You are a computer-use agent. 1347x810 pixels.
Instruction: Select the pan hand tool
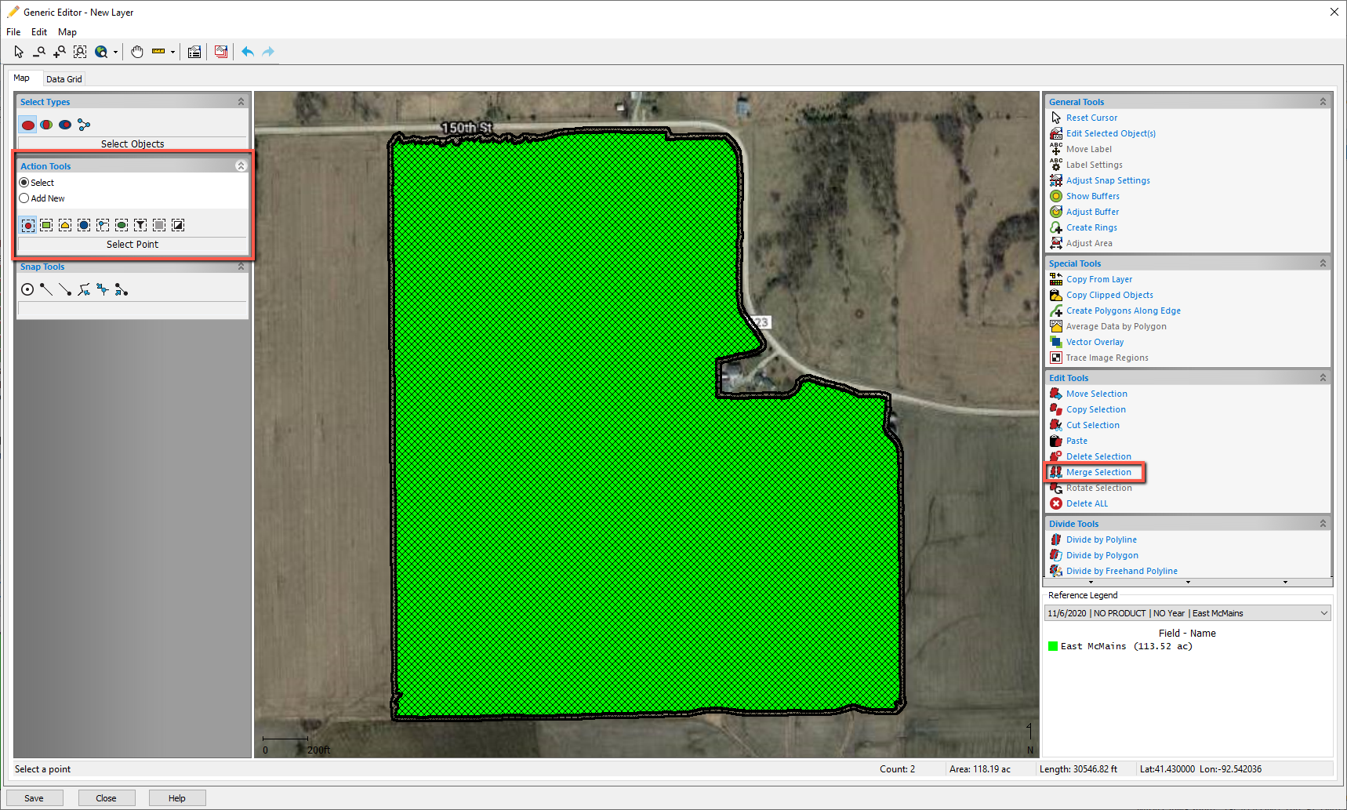(x=137, y=52)
